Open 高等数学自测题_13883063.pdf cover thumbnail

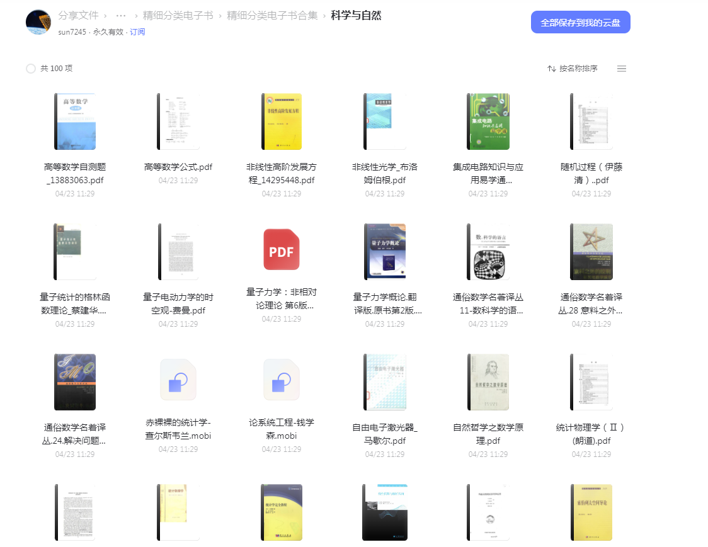(75, 121)
